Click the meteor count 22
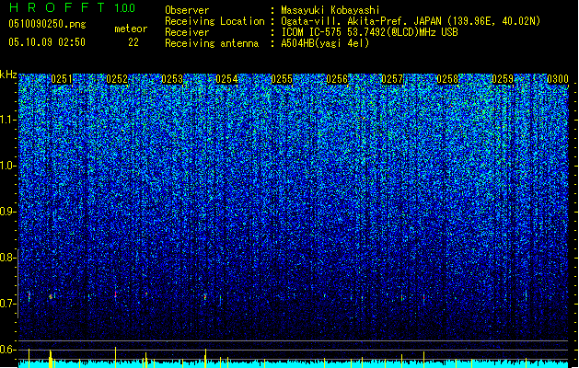The image size is (579, 368). [x=133, y=42]
